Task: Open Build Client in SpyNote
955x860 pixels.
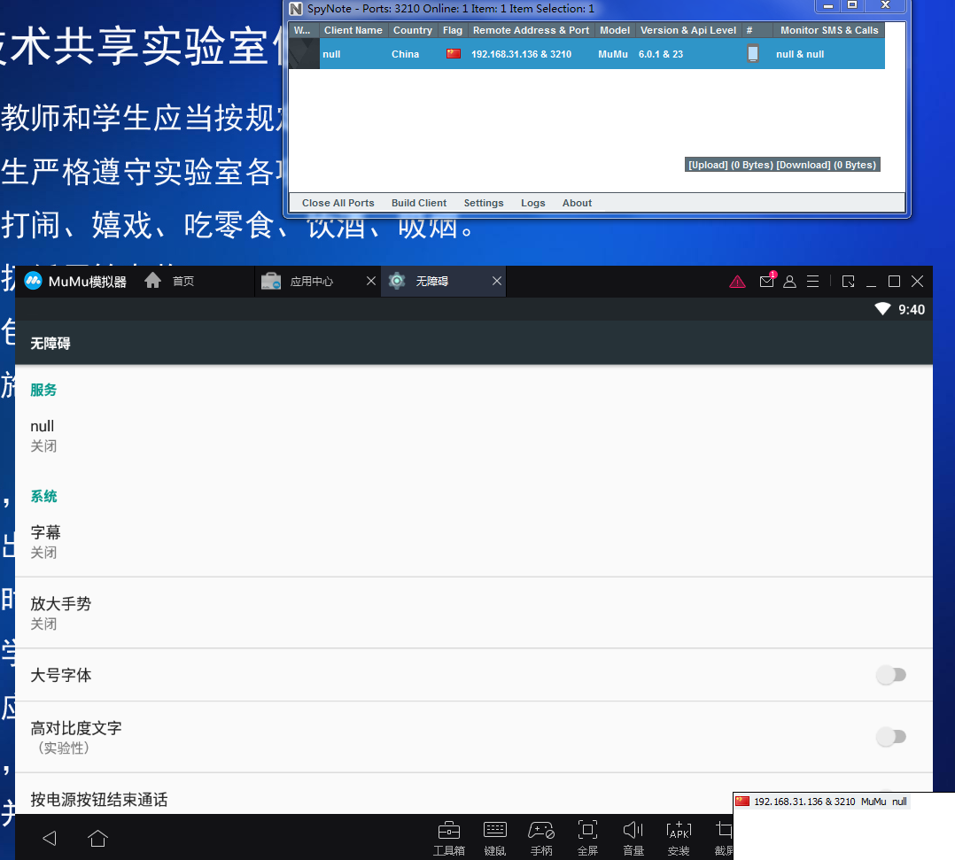Action: click(419, 203)
